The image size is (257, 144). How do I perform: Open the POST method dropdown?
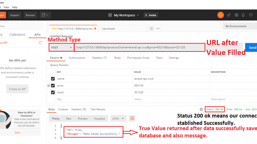(x=61, y=47)
